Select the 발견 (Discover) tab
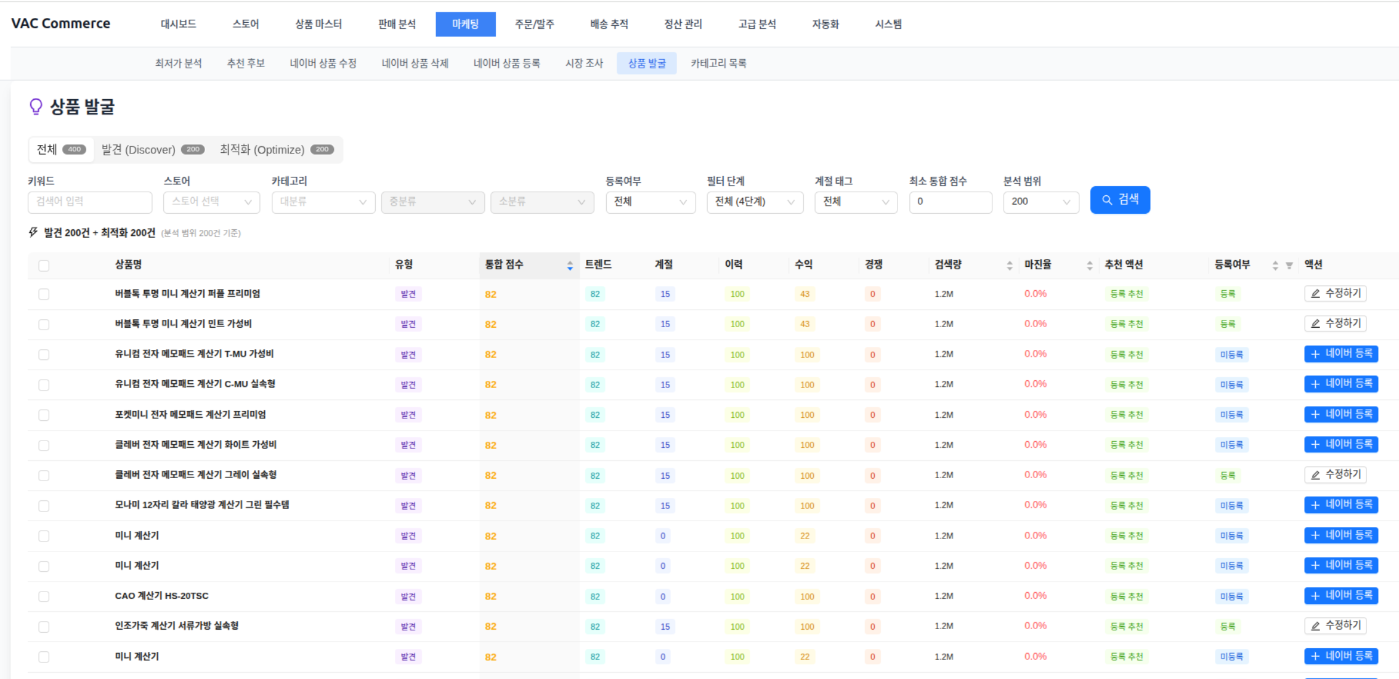This screenshot has width=1399, height=679. coord(153,150)
